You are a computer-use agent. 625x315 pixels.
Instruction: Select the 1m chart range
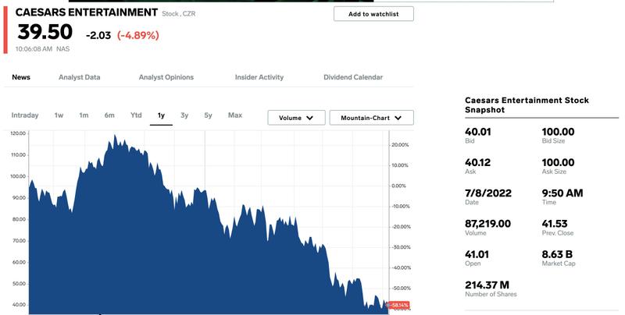pyautogui.click(x=84, y=115)
